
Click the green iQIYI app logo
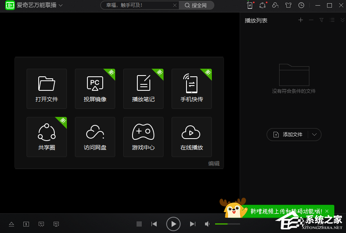[x=10, y=5]
